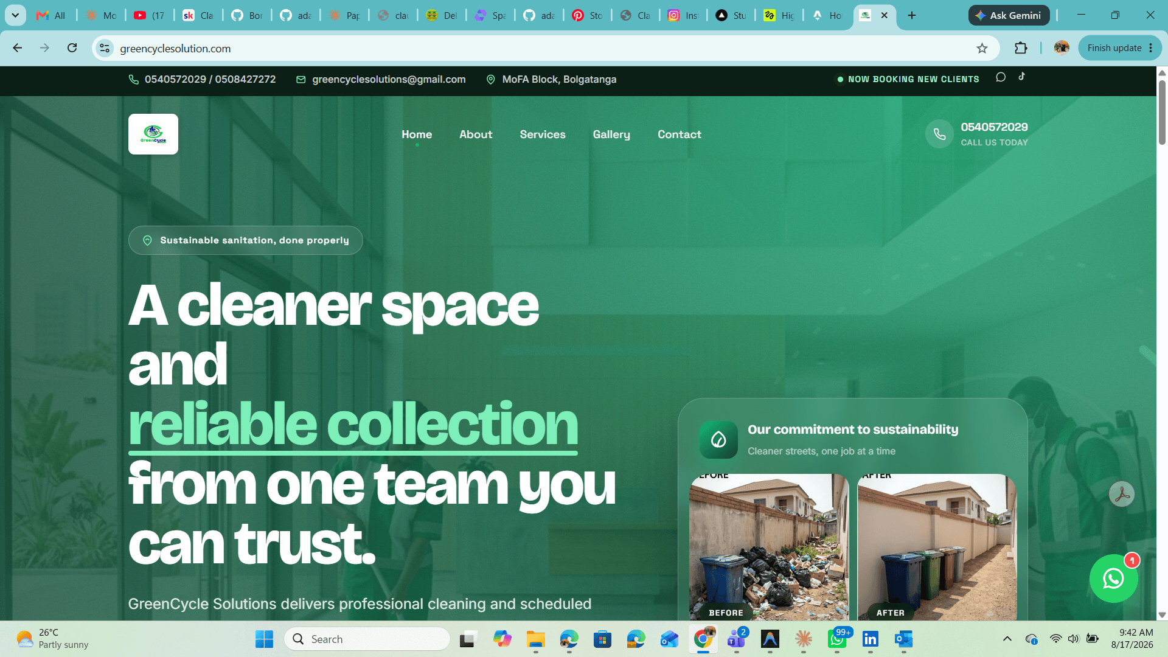The width and height of the screenshot is (1168, 657).
Task: Open Gallery navigation link
Action: click(611, 134)
